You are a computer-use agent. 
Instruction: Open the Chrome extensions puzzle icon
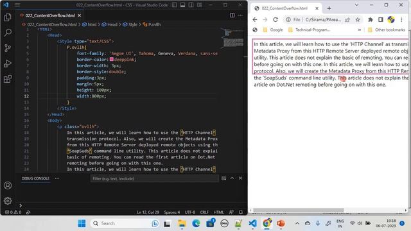click(371, 20)
